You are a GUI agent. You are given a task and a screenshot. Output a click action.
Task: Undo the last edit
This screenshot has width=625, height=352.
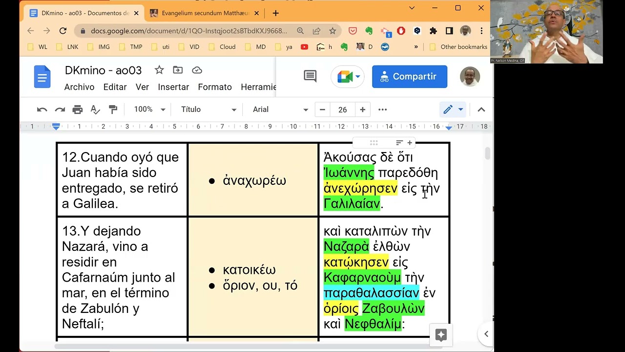pos(42,110)
